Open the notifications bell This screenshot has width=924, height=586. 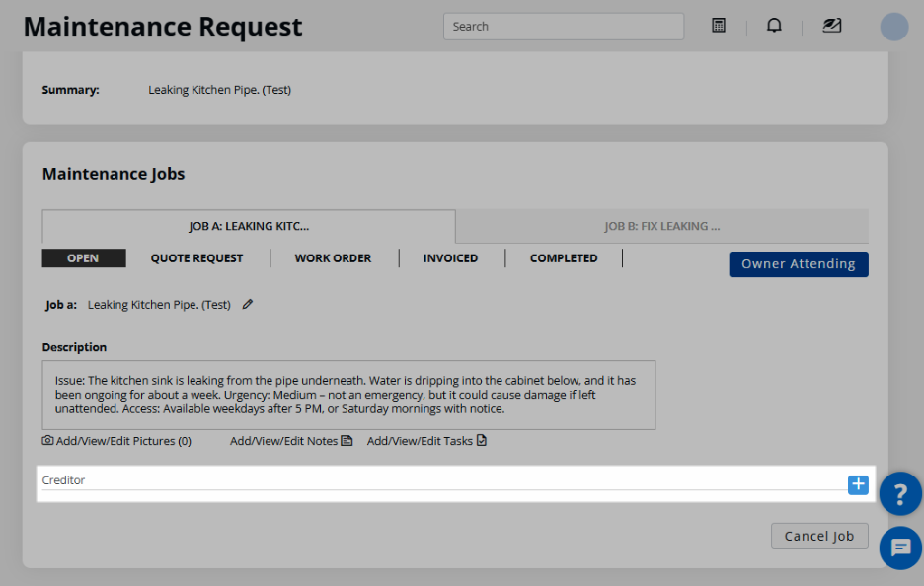coord(774,26)
